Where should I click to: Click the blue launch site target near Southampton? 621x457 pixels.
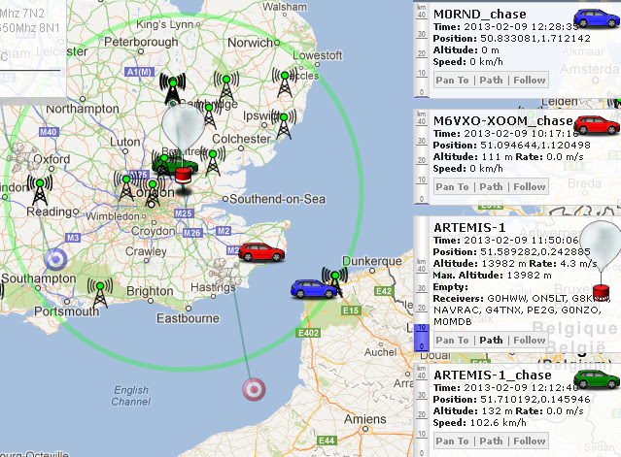click(55, 260)
